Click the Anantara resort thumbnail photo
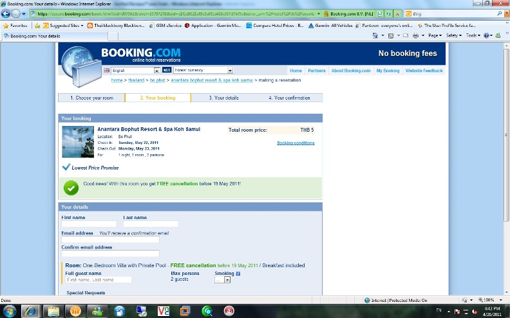Viewport: 510px width, 318px height. coord(78,142)
